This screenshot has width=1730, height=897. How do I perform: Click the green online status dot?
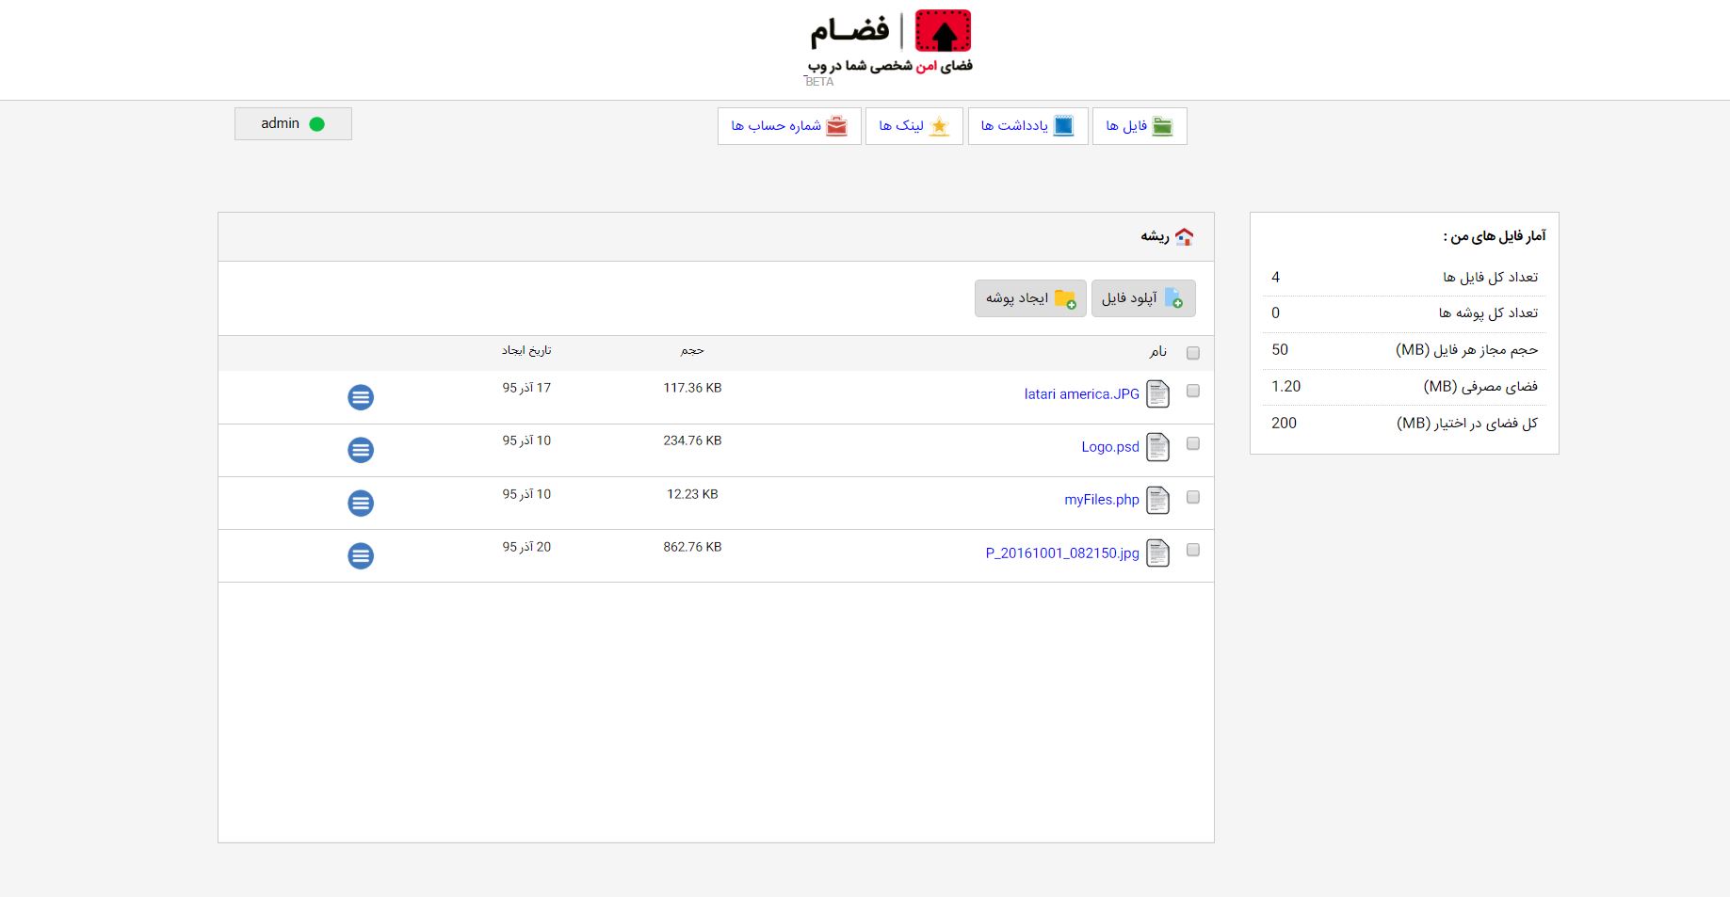316,124
